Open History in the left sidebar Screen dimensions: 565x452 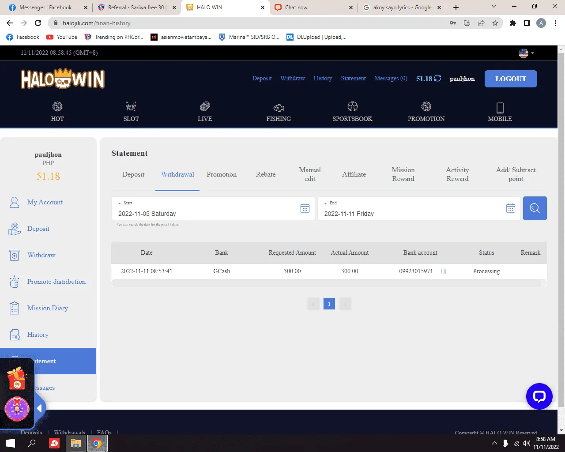tap(38, 335)
